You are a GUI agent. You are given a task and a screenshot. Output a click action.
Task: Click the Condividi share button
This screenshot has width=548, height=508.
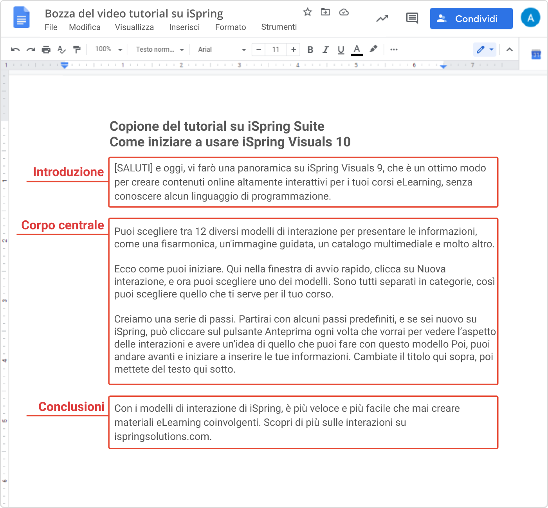[471, 18]
